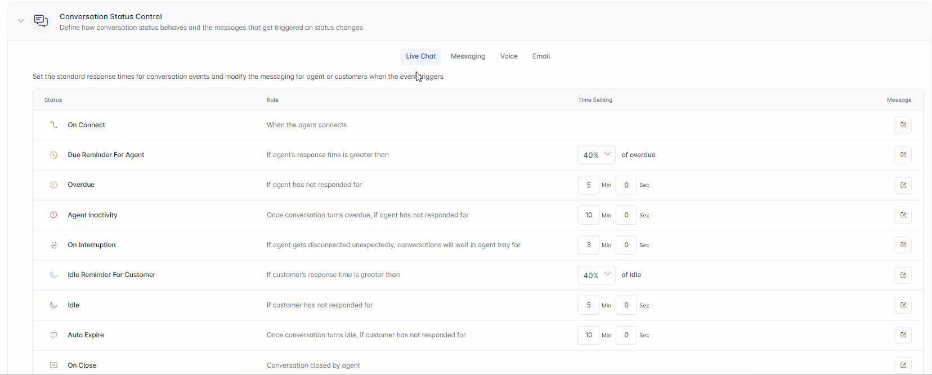Click the On Close status icon
The height and width of the screenshot is (375, 932).
(53, 365)
